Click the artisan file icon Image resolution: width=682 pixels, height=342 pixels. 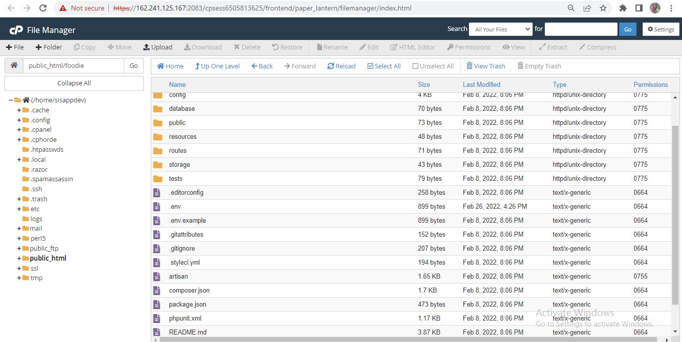157,276
